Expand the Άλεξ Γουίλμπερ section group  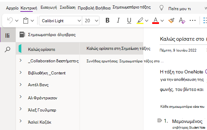pos(20,109)
